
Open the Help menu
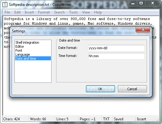[98, 12]
